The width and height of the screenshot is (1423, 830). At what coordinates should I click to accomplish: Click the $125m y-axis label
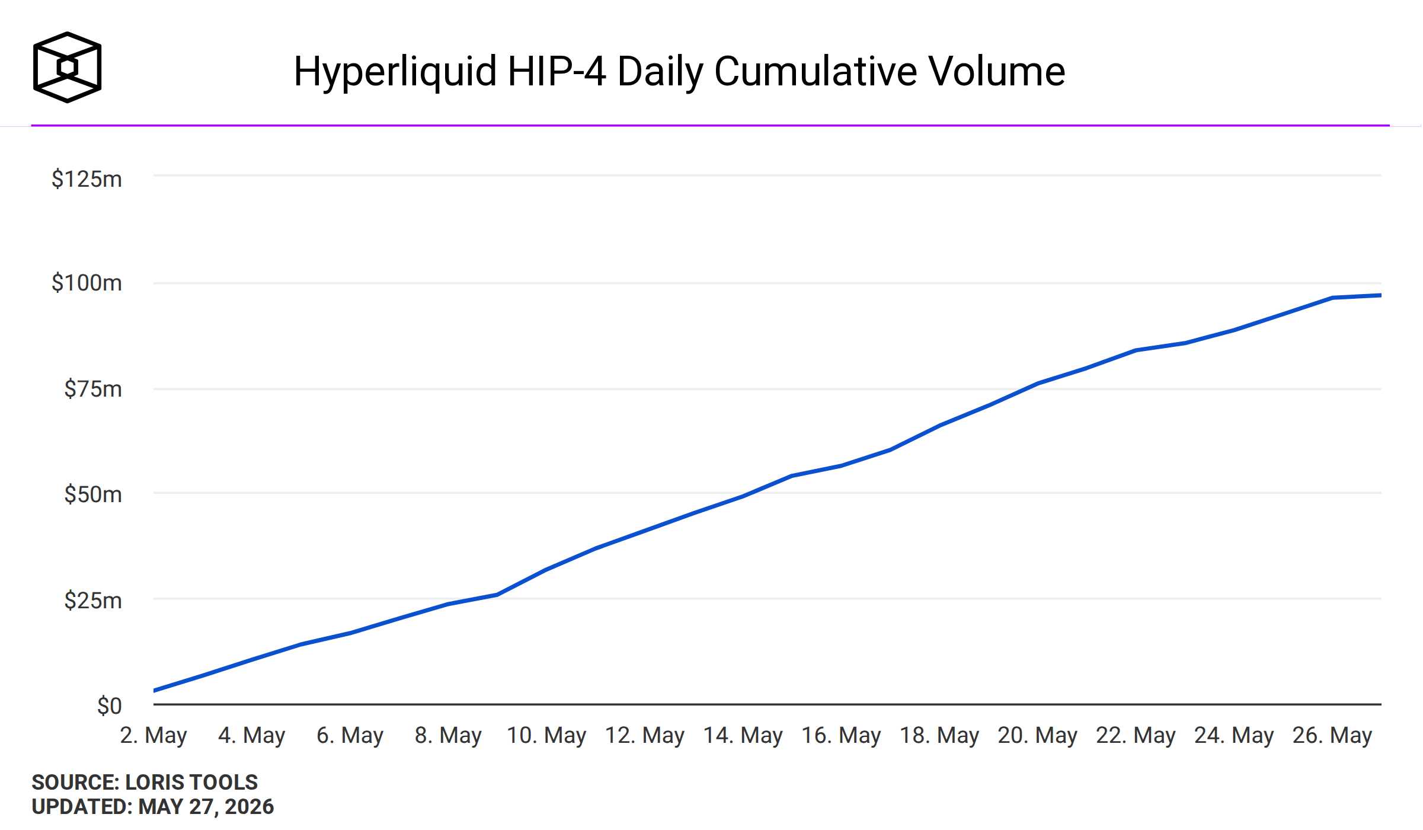[87, 178]
